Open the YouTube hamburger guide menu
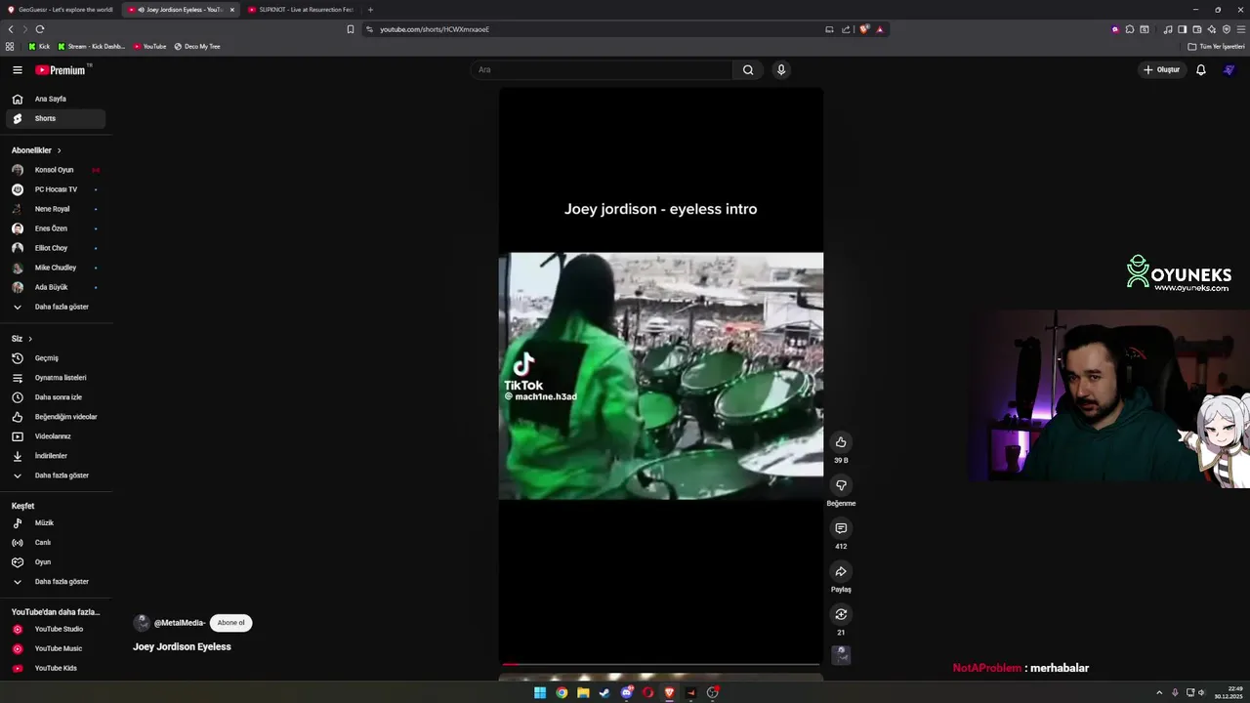1250x703 pixels. point(17,70)
